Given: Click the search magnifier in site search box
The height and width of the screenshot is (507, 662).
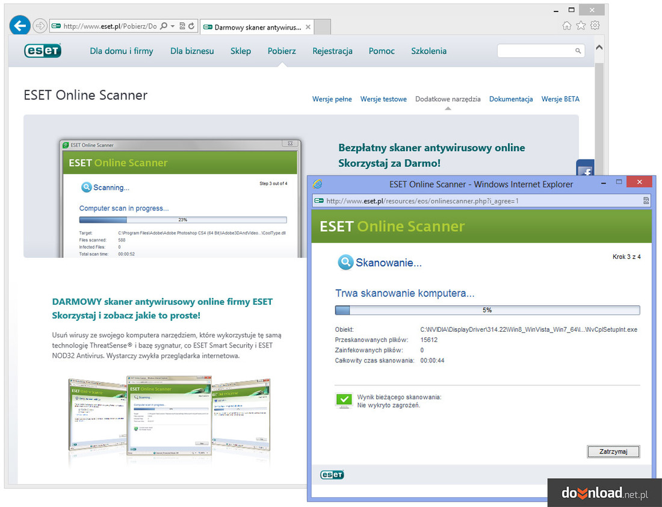Looking at the screenshot, I should [578, 51].
